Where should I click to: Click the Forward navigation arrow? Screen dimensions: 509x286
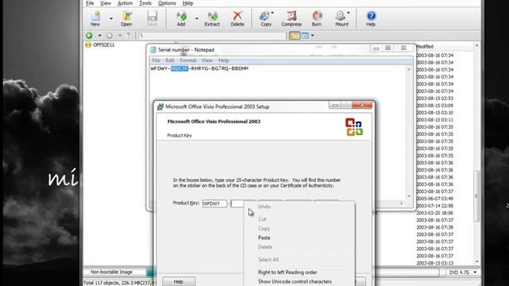[110, 35]
